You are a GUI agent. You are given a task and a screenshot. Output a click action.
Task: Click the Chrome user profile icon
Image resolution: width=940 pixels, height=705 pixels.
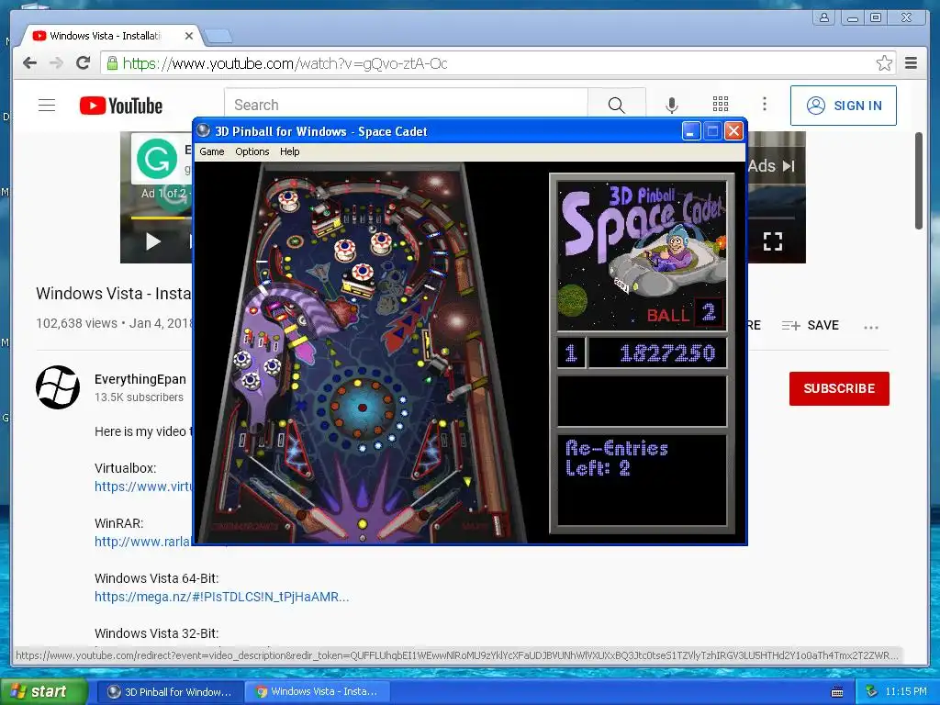(824, 17)
